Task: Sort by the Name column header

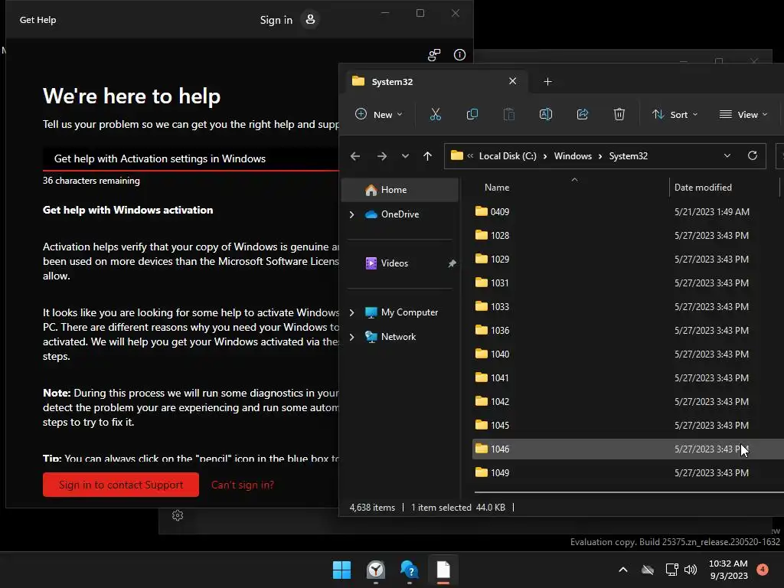Action: point(570,188)
